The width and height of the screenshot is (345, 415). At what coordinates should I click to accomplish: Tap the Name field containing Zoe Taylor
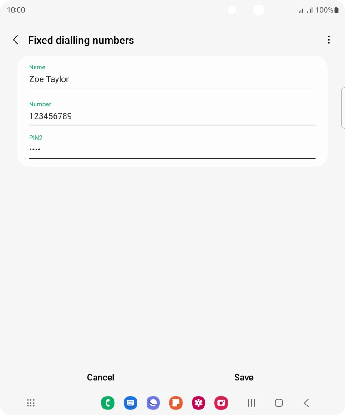[x=172, y=79]
